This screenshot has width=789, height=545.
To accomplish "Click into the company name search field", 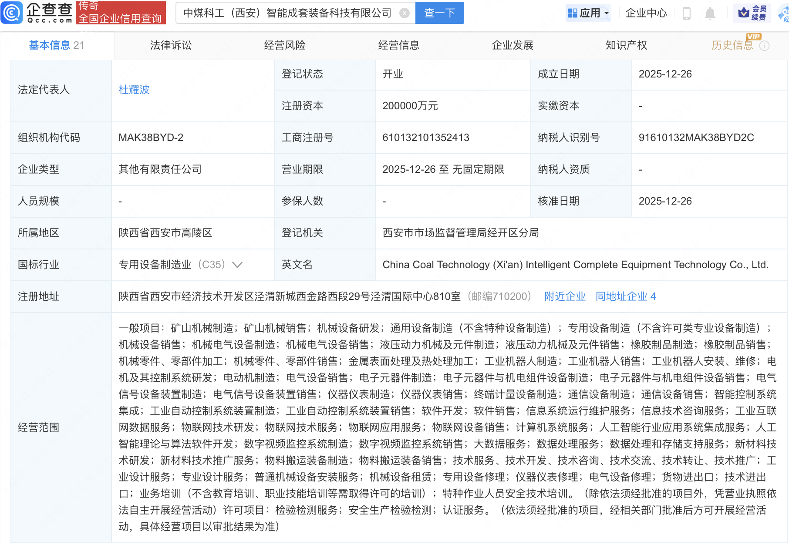I will pos(287,13).
